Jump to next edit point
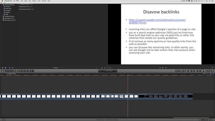 coord(166,68)
